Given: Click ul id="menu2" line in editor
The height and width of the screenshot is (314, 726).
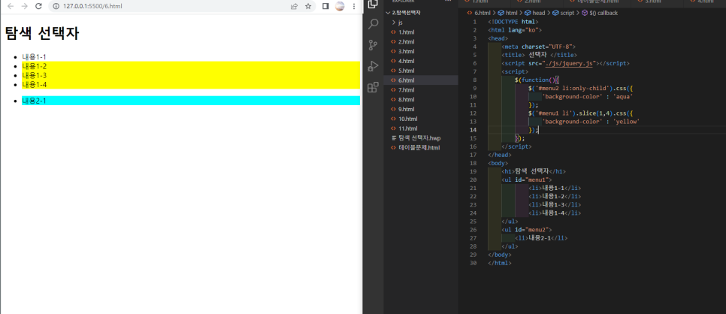Looking at the screenshot, I should click(526, 230).
